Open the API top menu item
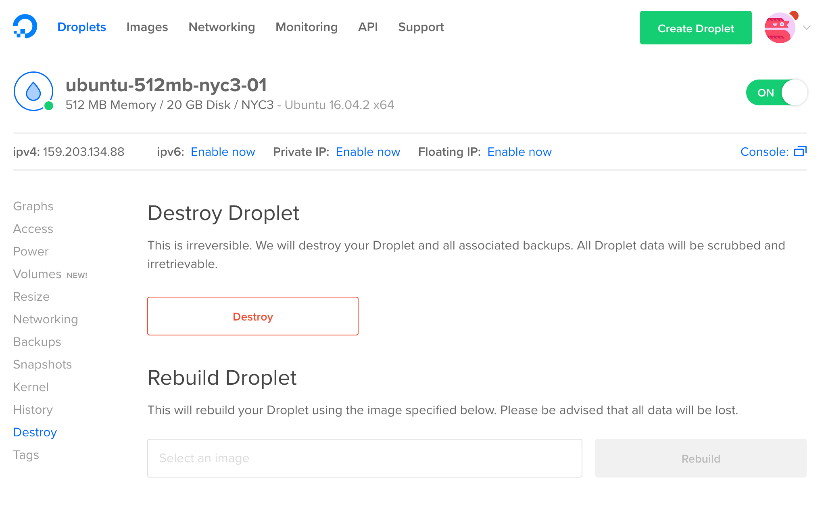Image resolution: width=826 pixels, height=507 pixels. click(x=368, y=27)
